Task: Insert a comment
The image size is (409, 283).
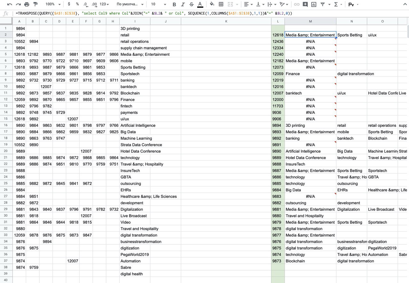Action: pos(305,4)
